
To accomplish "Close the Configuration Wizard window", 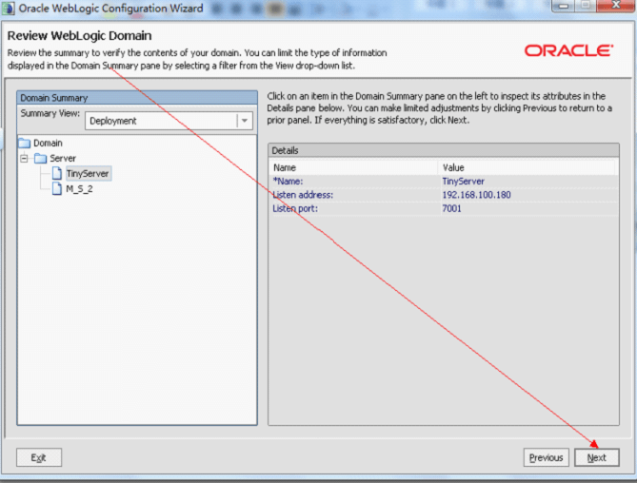I will (x=615, y=6).
